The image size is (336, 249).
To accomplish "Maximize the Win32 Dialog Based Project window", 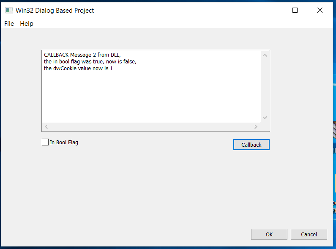I will 295,10.
